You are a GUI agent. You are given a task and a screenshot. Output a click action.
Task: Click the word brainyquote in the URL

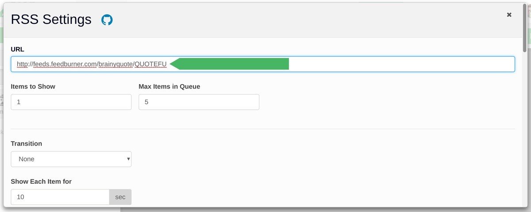115,64
